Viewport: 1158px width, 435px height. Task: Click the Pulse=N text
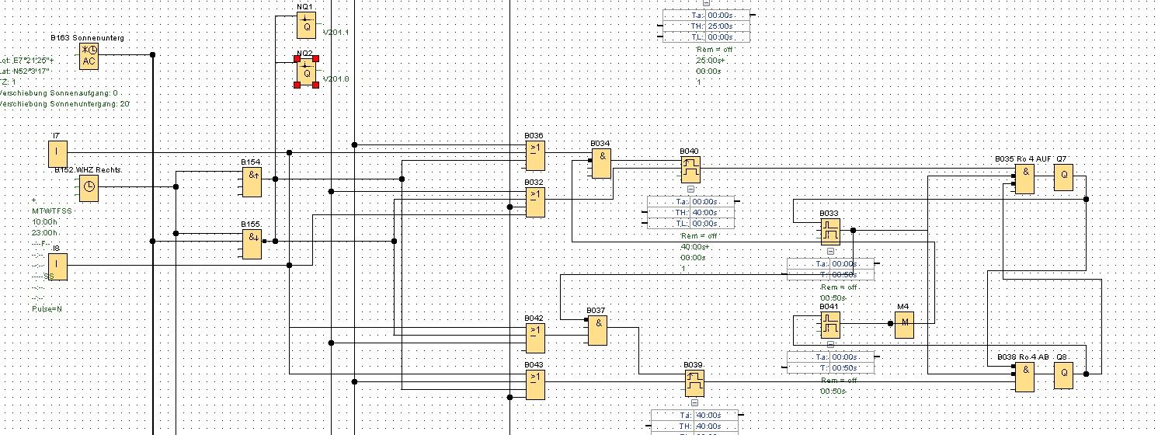47,308
